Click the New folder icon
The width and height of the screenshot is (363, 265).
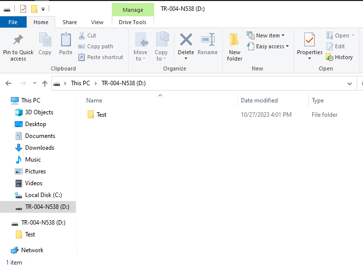pyautogui.click(x=234, y=40)
